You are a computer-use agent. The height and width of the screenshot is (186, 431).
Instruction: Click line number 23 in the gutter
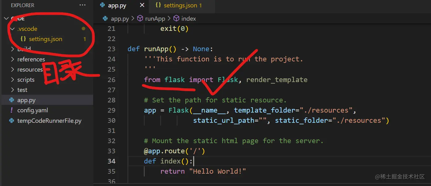(x=111, y=49)
